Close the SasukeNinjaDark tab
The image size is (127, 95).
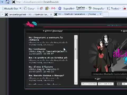pos(51,15)
